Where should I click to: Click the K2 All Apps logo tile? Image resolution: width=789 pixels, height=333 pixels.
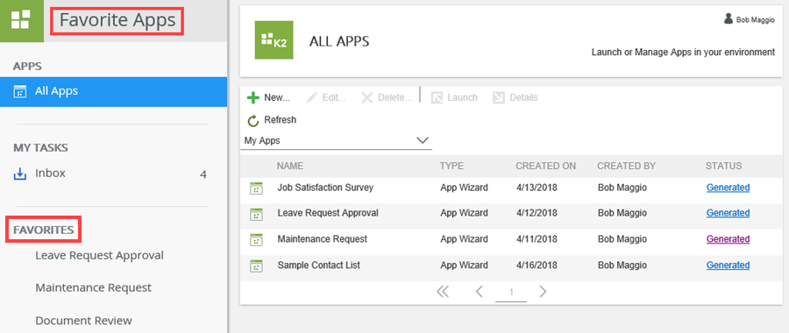(274, 40)
